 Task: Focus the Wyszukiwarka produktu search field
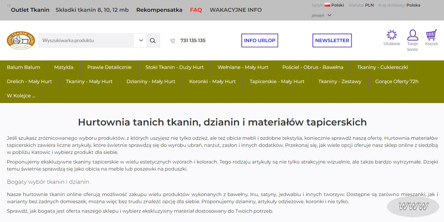[x=86, y=41]
